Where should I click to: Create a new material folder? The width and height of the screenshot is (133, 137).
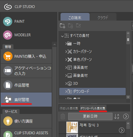[62, 26]
